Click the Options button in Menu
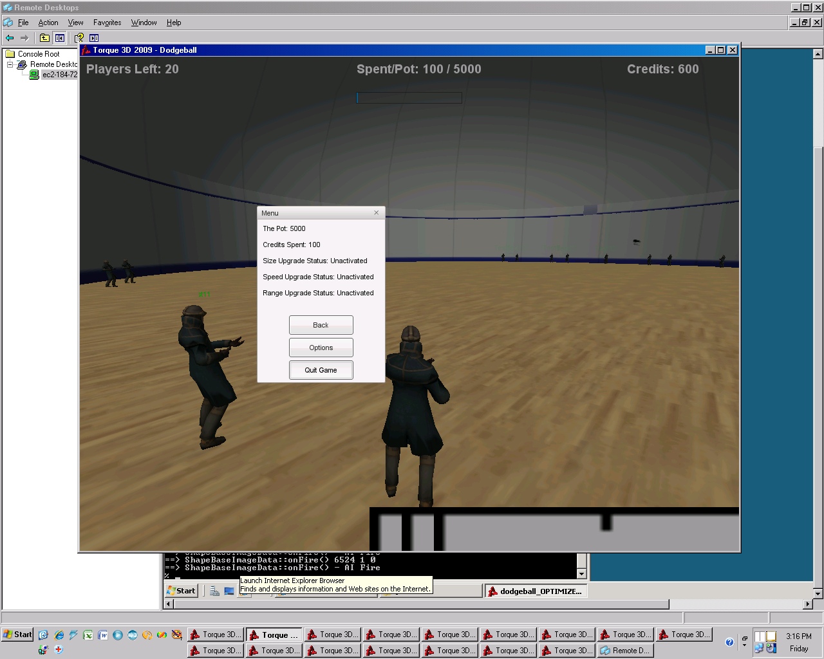This screenshot has width=824, height=659. point(321,348)
